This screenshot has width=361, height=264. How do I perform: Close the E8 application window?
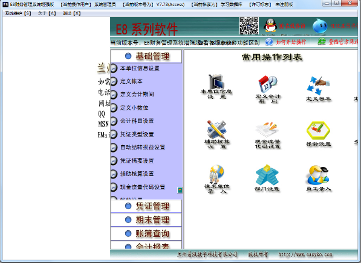pos(350,3)
